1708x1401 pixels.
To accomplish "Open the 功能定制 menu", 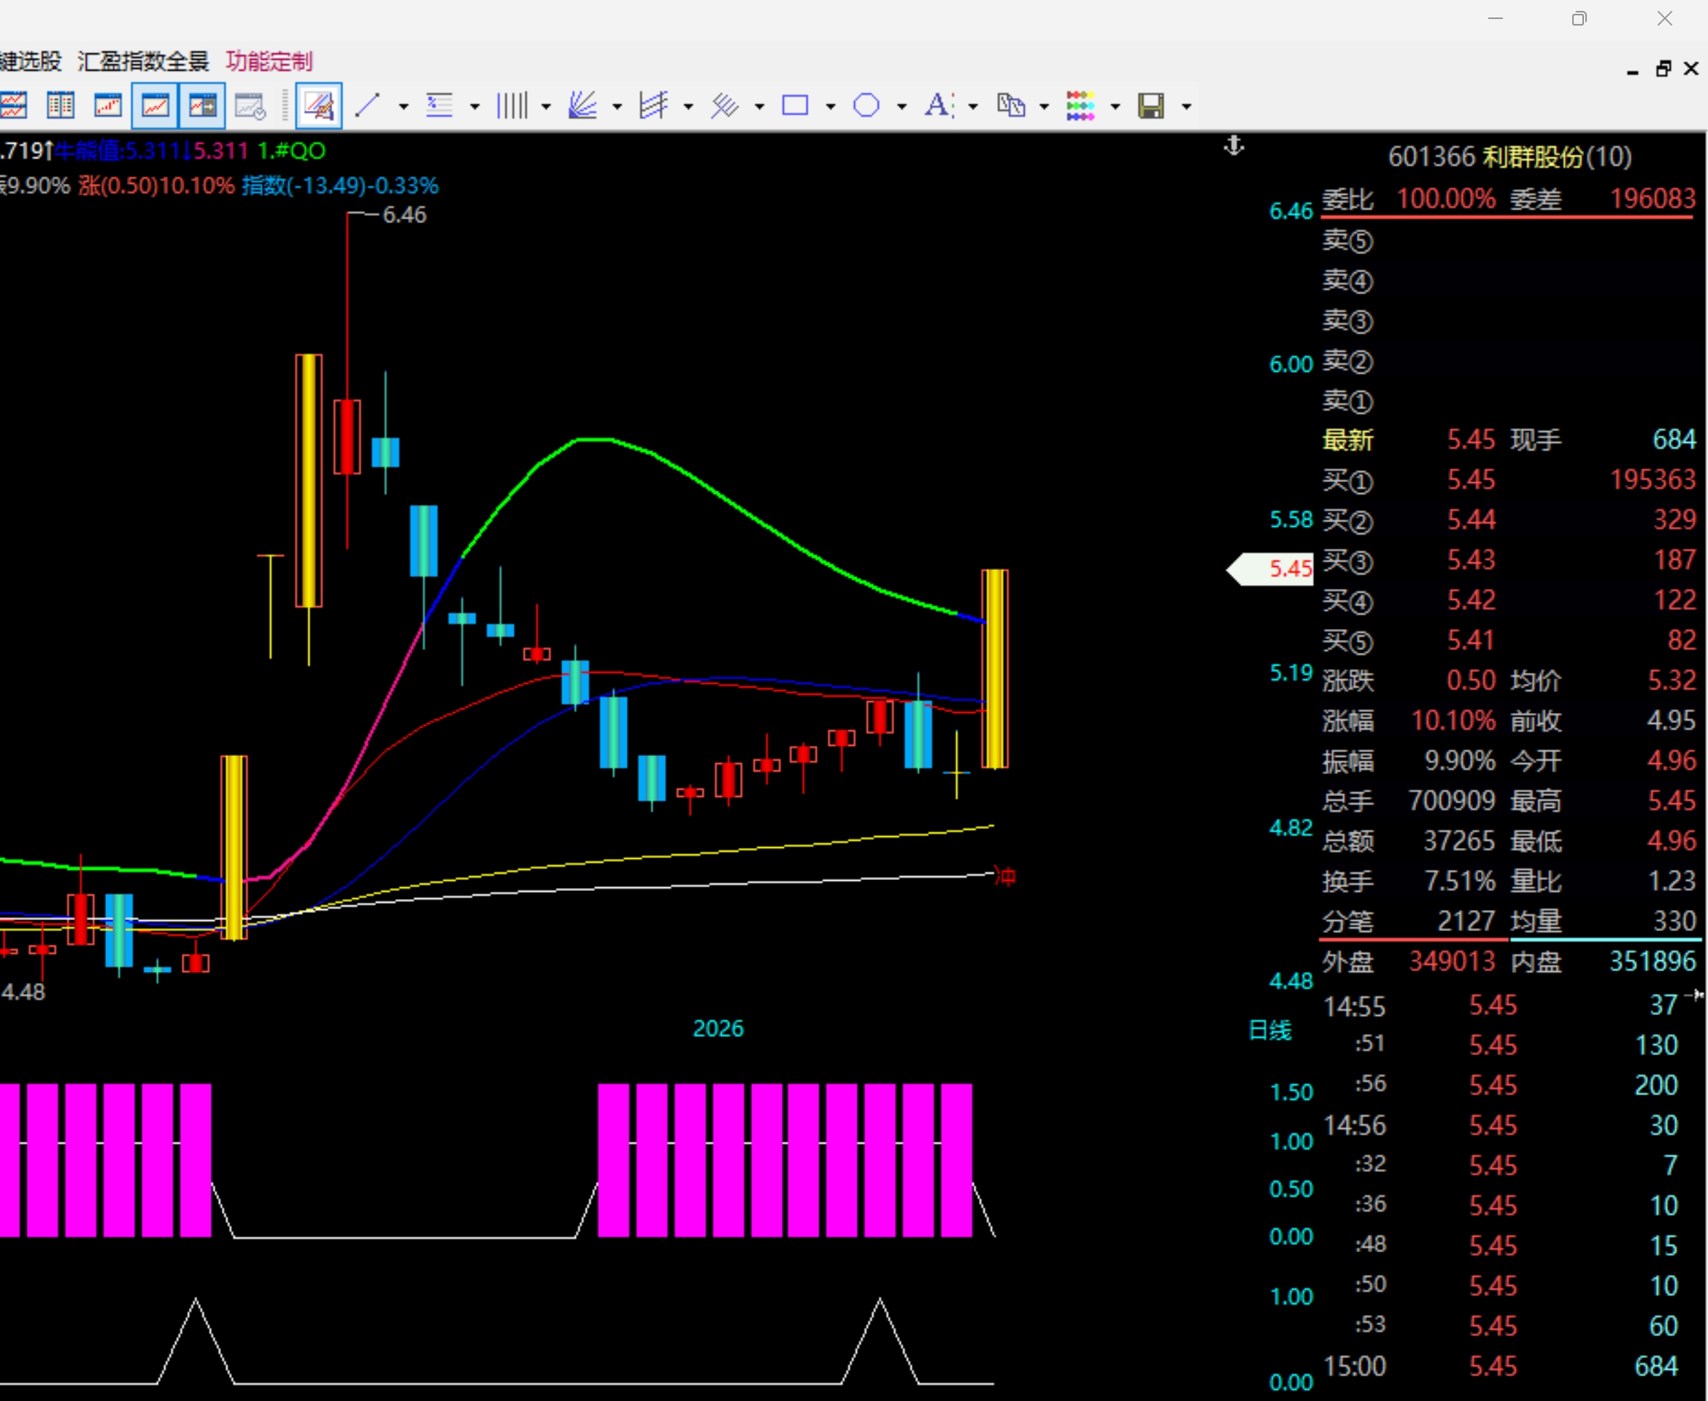I will 269,61.
